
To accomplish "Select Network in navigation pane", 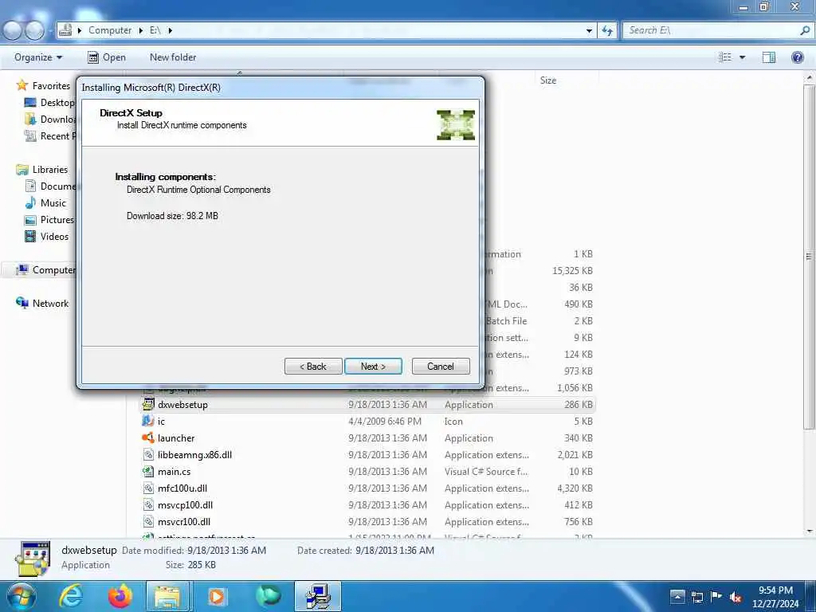I will pyautogui.click(x=43, y=304).
